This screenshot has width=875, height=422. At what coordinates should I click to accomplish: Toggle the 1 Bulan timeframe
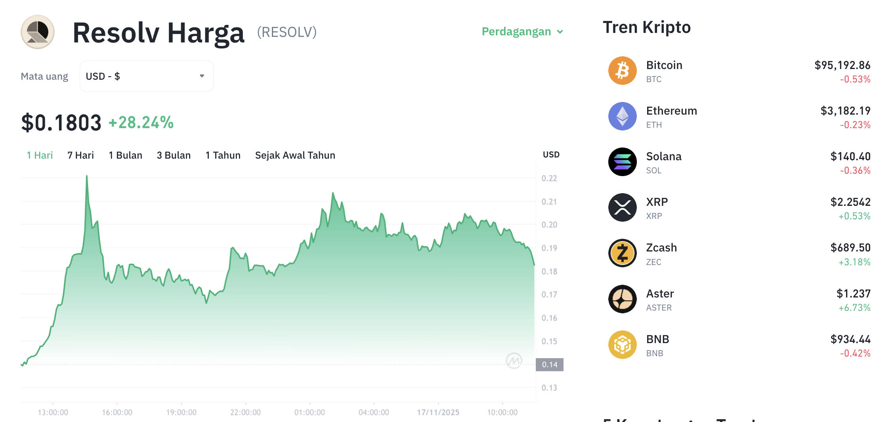click(125, 155)
